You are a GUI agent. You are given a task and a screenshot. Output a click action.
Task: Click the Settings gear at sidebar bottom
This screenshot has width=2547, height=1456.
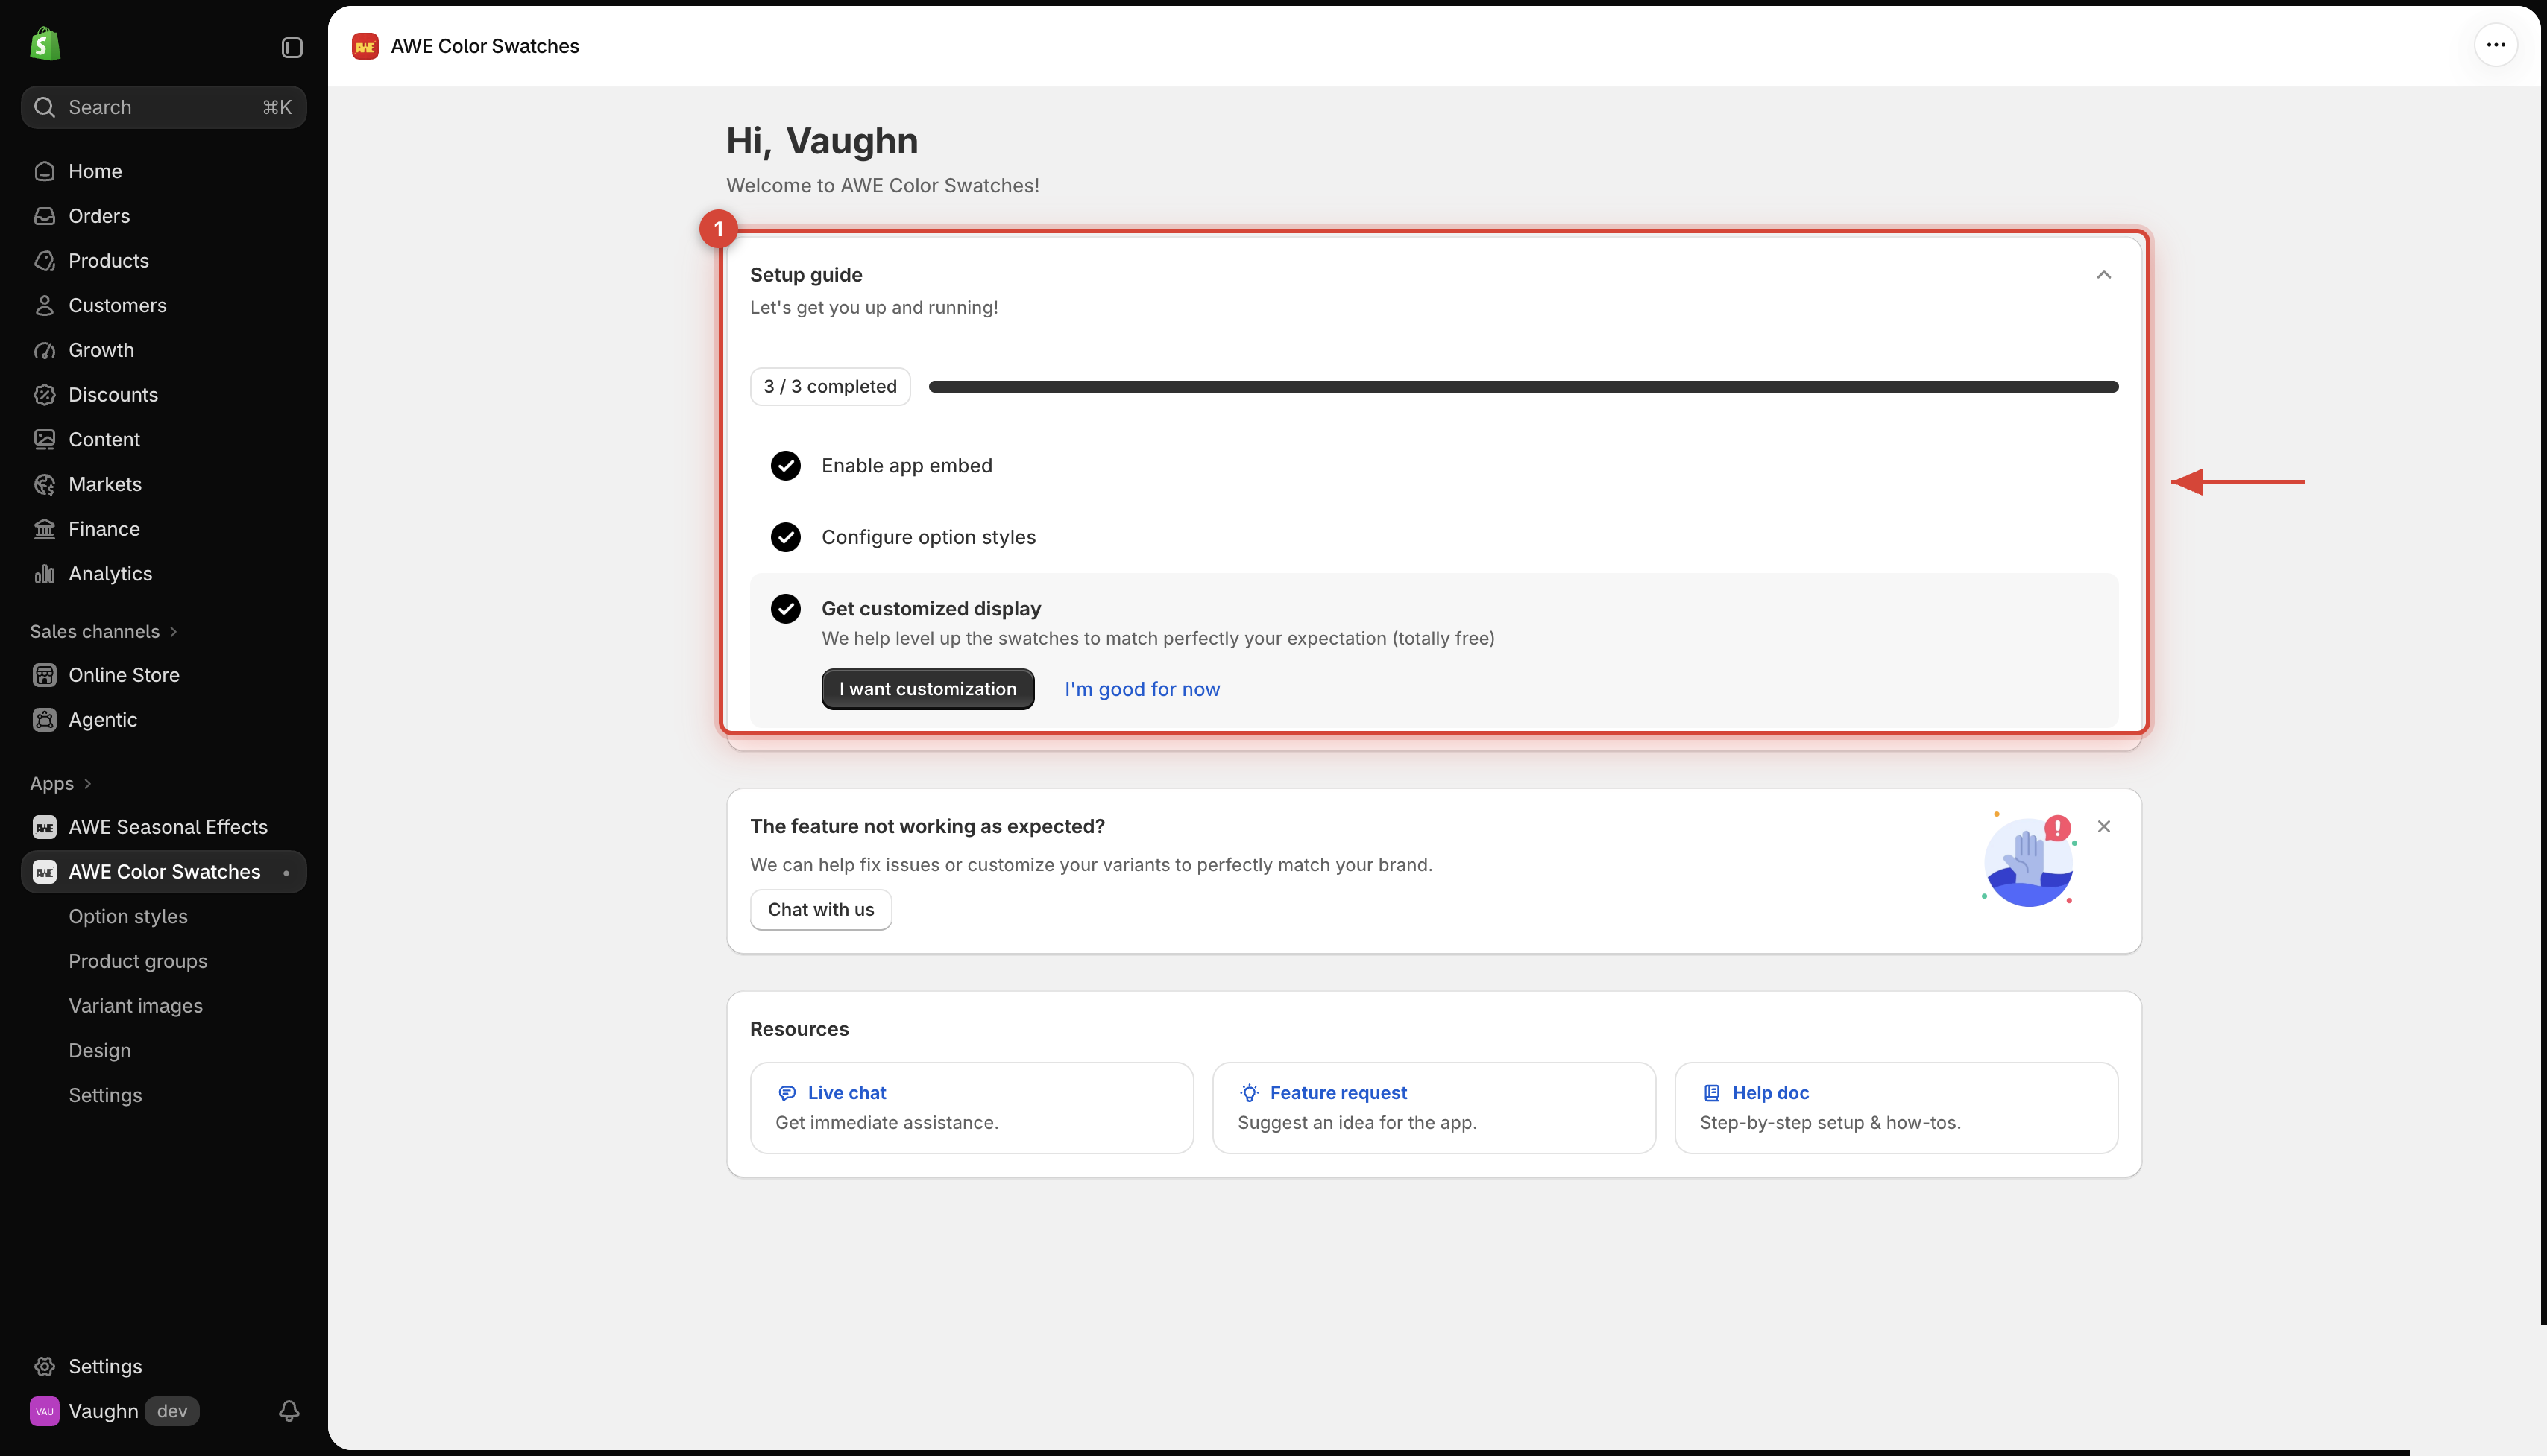44,1367
